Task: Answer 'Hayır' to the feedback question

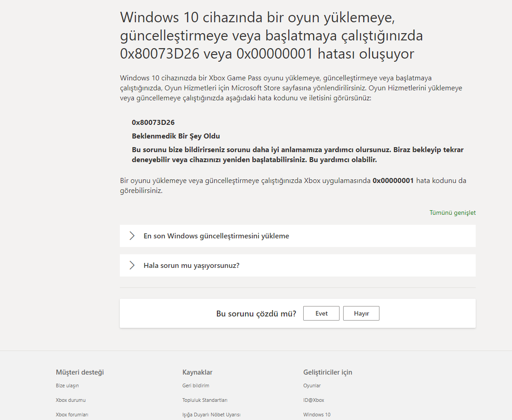Action: click(361, 313)
